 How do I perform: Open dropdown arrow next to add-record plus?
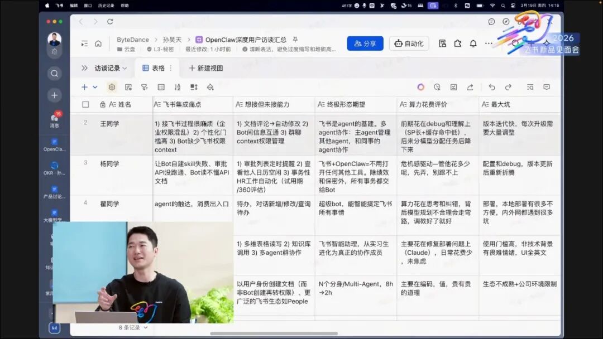click(x=95, y=87)
